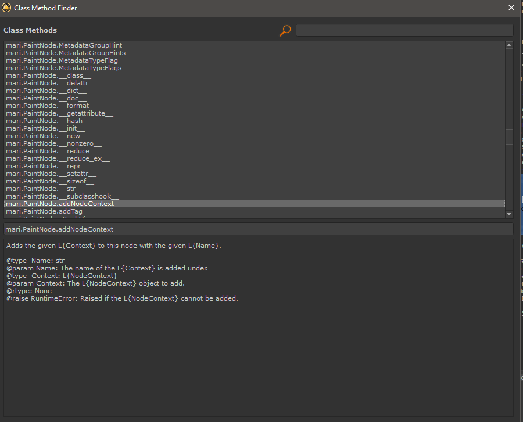The width and height of the screenshot is (523, 422).
Task: Select mari.PaintNode.MetadataTypeFlags method
Action: [x=63, y=68]
